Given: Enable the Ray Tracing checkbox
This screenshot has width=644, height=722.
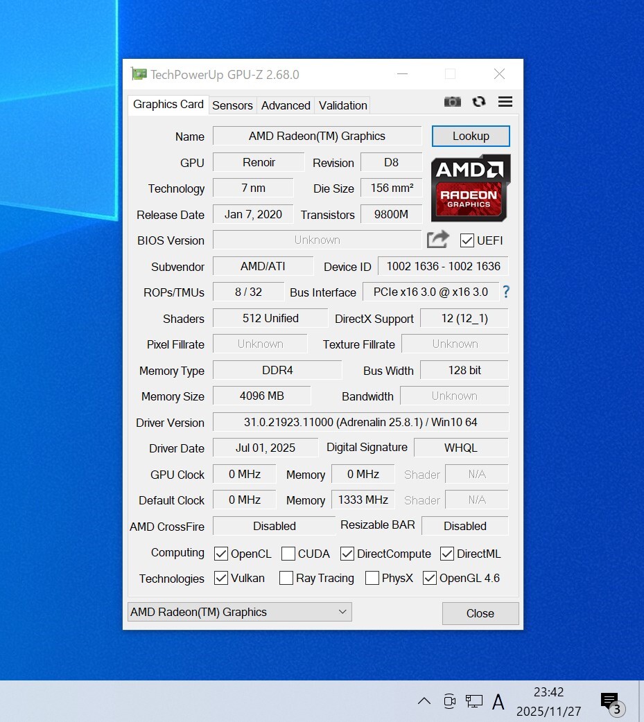Looking at the screenshot, I should [286, 578].
